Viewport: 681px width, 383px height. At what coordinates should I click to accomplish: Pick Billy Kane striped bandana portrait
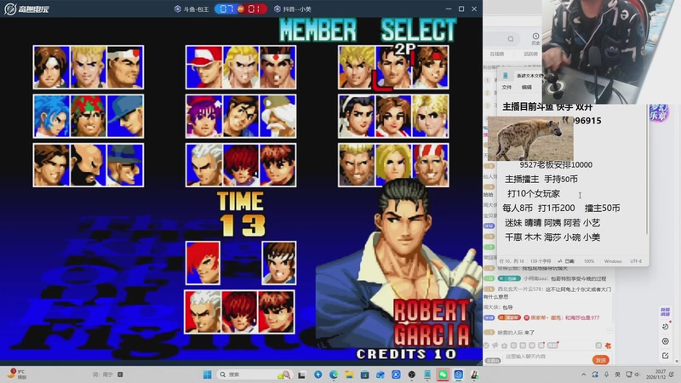431,165
